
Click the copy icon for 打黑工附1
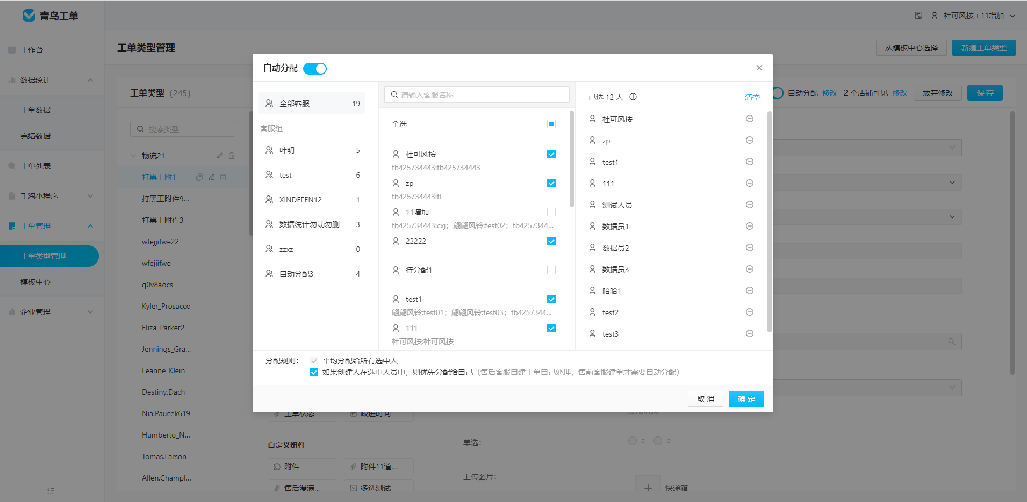coord(199,177)
